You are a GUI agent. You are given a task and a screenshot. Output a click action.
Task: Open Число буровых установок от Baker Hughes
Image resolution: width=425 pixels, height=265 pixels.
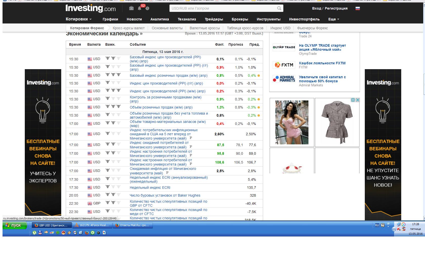[x=165, y=195]
